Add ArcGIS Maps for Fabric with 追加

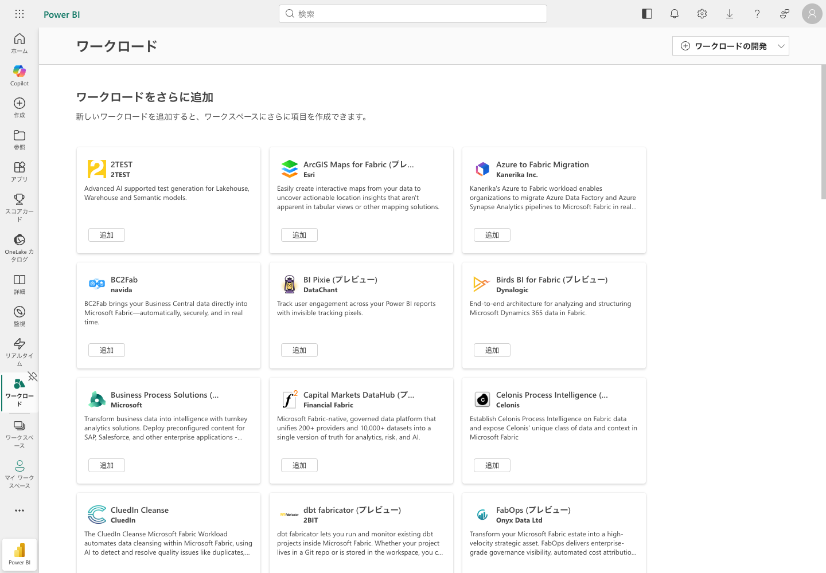pyautogui.click(x=299, y=235)
